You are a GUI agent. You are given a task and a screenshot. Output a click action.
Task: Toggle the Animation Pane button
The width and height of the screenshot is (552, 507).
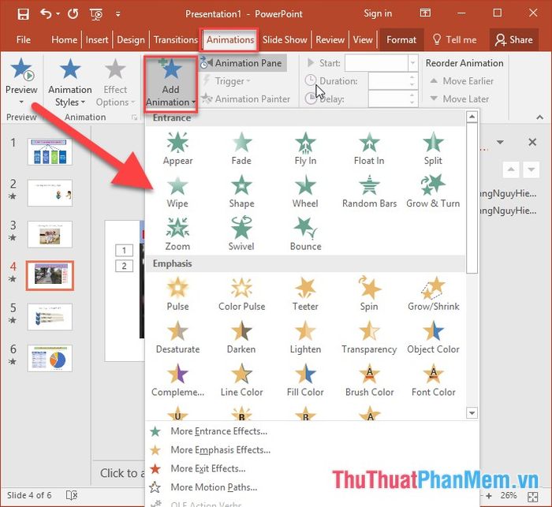point(242,63)
